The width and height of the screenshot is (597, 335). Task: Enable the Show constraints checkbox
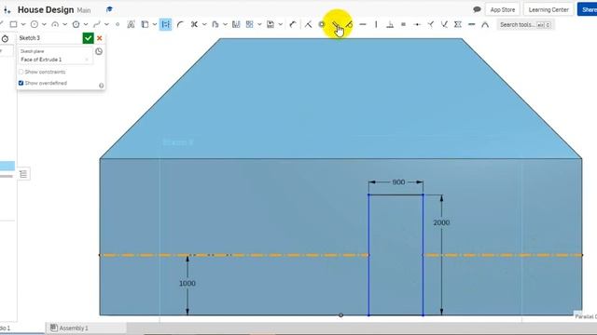21,72
